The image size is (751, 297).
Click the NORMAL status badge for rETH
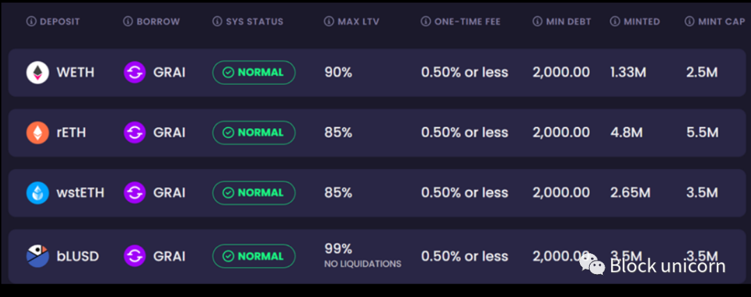point(254,132)
